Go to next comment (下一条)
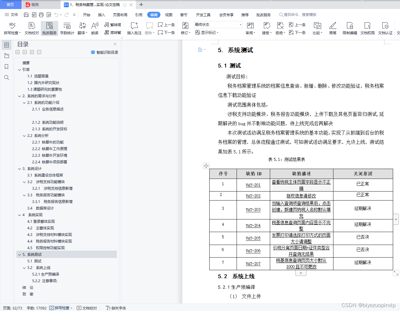 point(166,33)
